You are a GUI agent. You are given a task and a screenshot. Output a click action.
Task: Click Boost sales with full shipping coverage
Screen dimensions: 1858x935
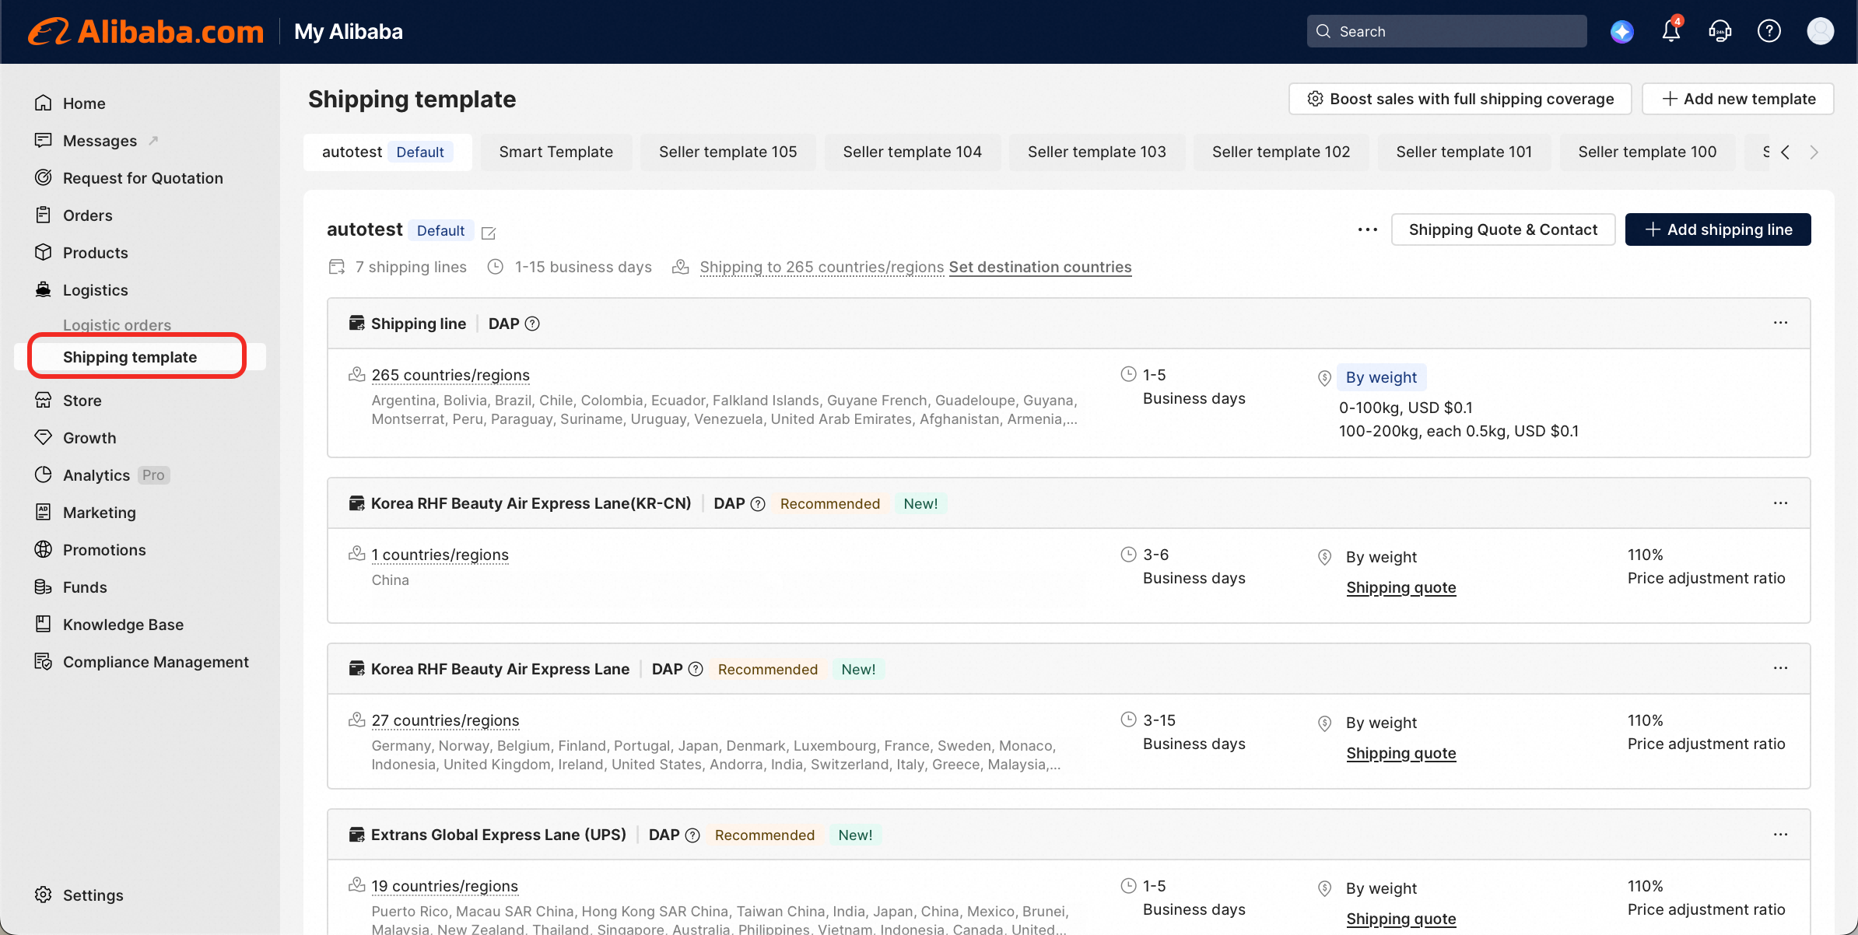pyautogui.click(x=1460, y=99)
